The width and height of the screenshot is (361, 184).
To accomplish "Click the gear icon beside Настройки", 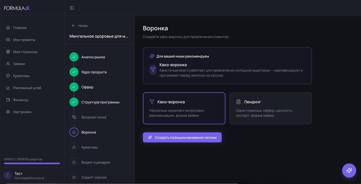I will [x=8, y=112].
